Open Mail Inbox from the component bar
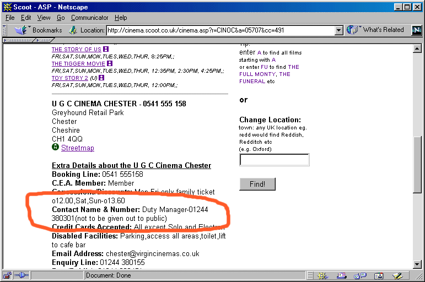Viewport: 425px width, 282px height. point(342,275)
